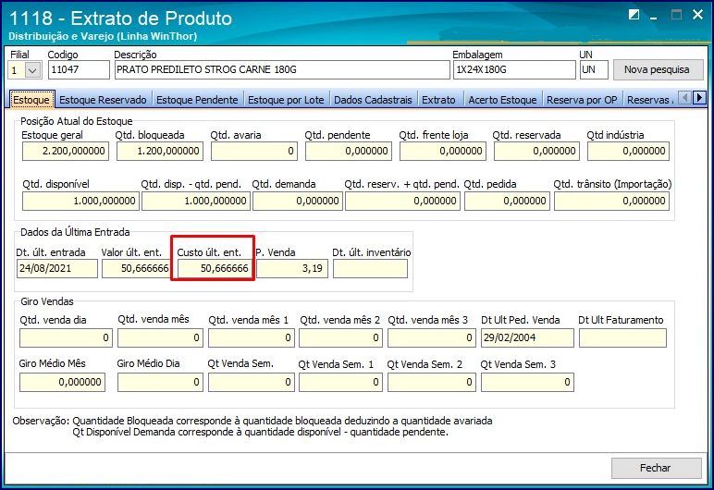Image resolution: width=714 pixels, height=490 pixels.
Task: Click the Giro Médio Dia field
Action: click(x=160, y=382)
